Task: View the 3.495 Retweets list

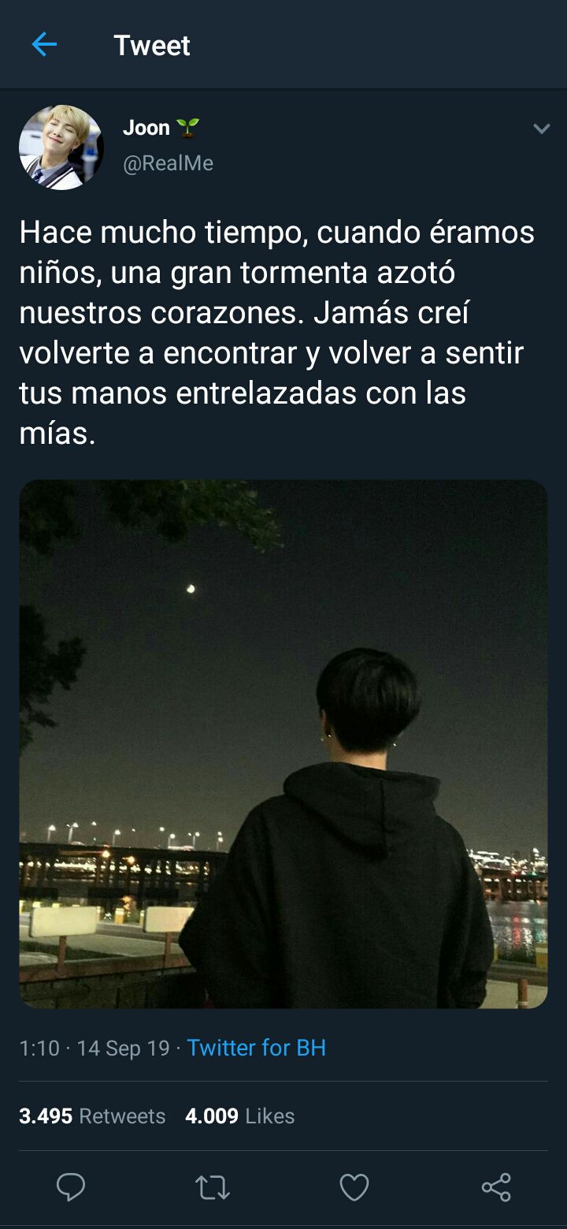Action: click(x=92, y=1116)
